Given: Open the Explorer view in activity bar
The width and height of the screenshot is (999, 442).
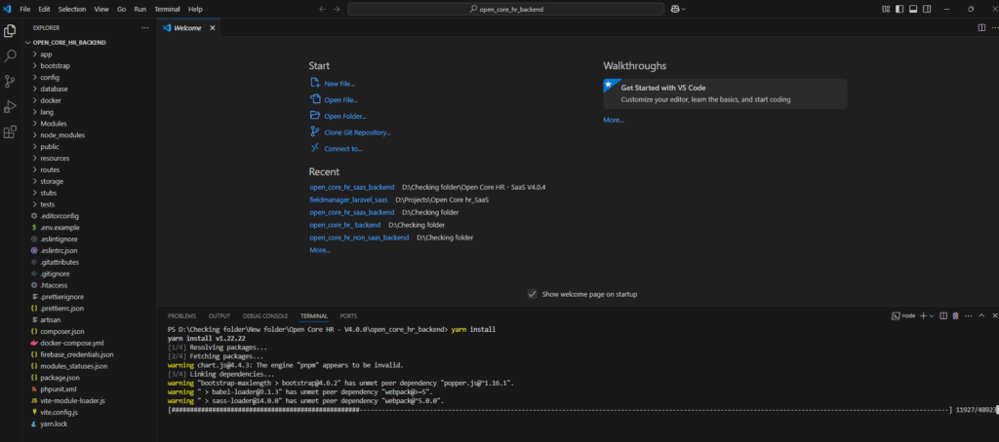Looking at the screenshot, I should [x=10, y=30].
